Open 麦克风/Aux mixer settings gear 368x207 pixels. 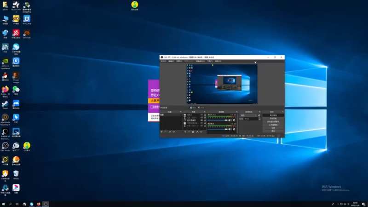(234, 120)
